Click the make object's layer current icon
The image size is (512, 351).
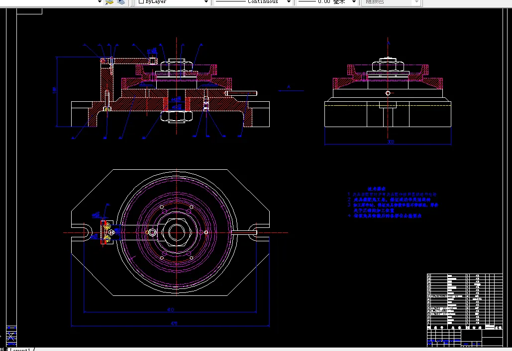coord(109,2)
